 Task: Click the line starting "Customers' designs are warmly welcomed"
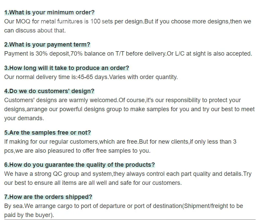click(123, 100)
